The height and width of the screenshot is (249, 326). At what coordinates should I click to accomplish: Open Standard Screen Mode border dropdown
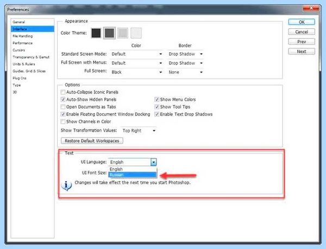pyautogui.click(x=185, y=54)
